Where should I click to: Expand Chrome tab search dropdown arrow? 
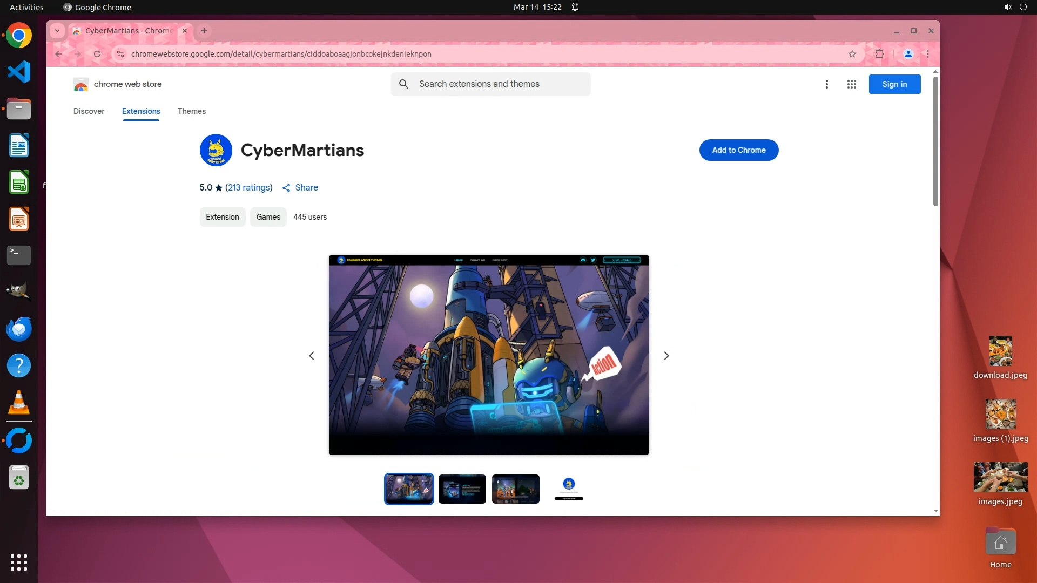pyautogui.click(x=57, y=31)
